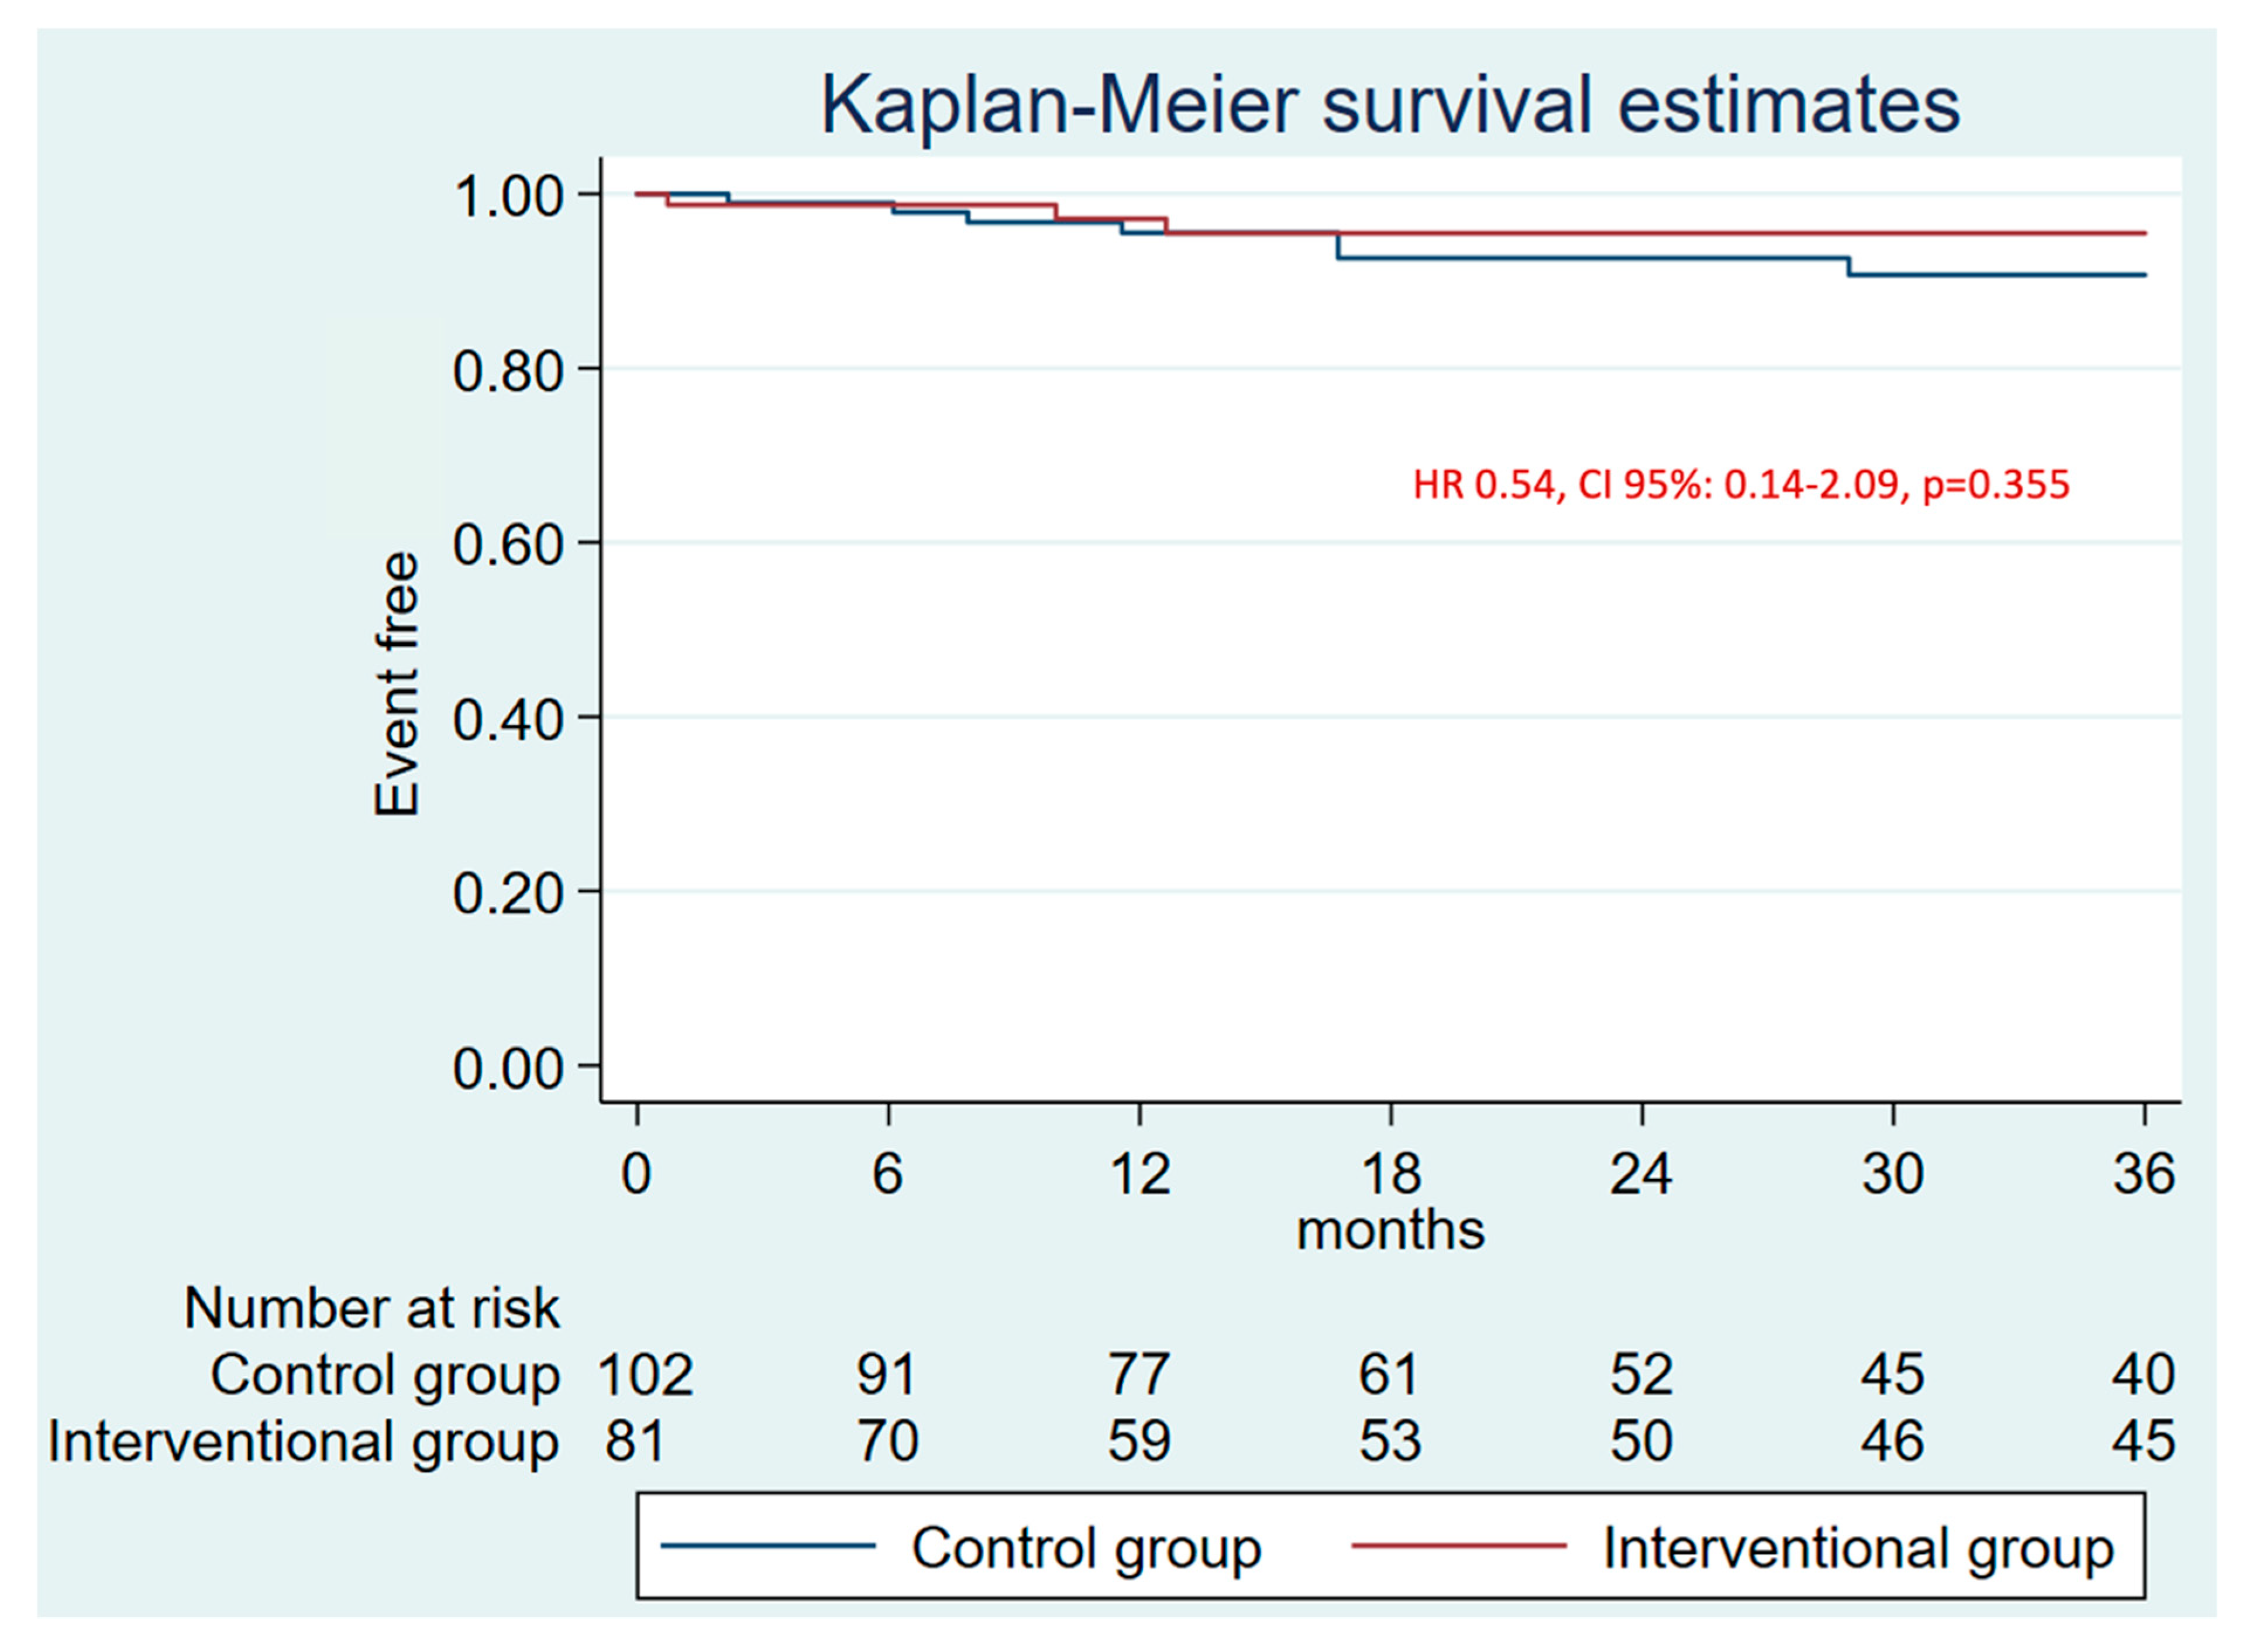The height and width of the screenshot is (1652, 2249).
Task: Click the Number at risk heading
Action: coord(372,1308)
